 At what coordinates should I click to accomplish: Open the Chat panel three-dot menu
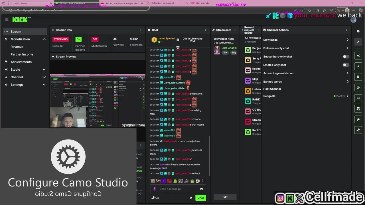pos(205,30)
